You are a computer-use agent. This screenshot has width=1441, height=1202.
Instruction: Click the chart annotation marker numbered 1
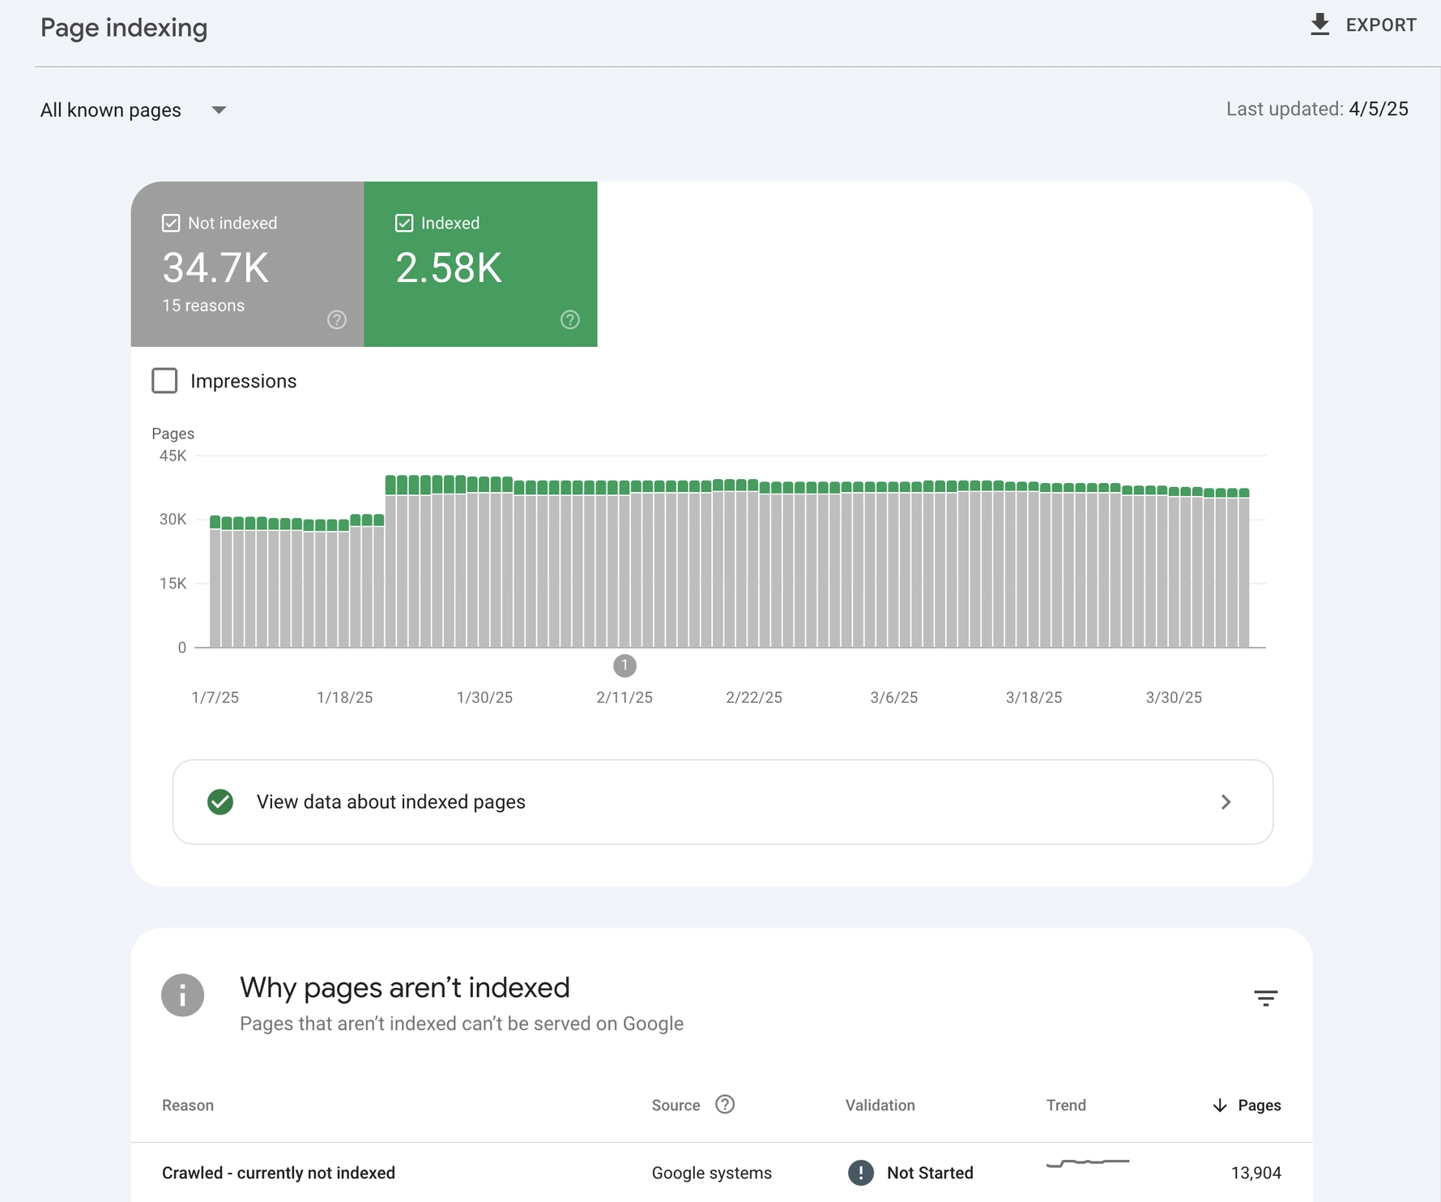(624, 665)
